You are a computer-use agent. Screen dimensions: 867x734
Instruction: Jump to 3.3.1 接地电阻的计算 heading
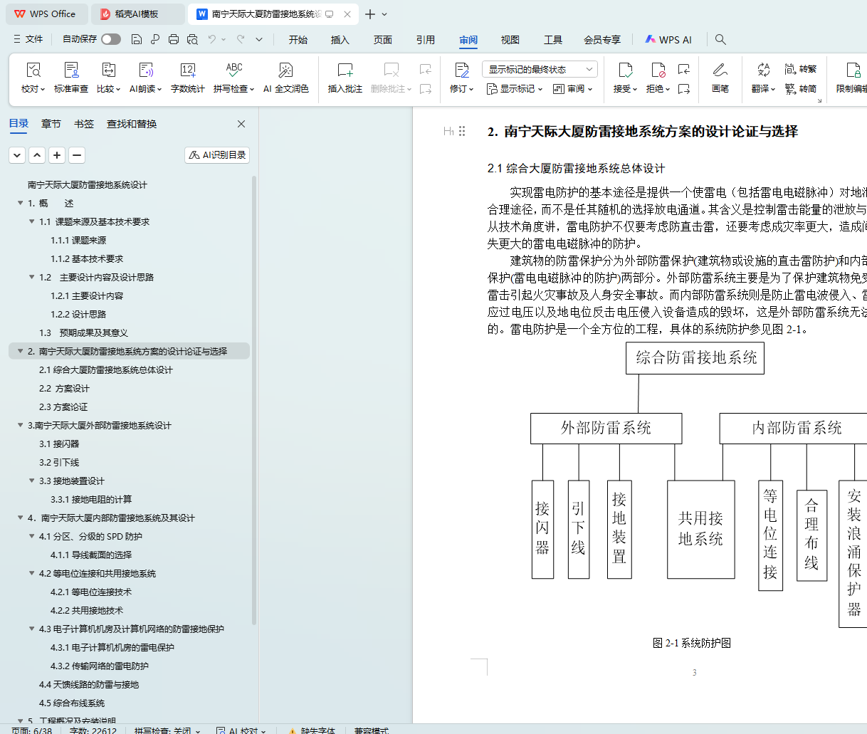[91, 499]
